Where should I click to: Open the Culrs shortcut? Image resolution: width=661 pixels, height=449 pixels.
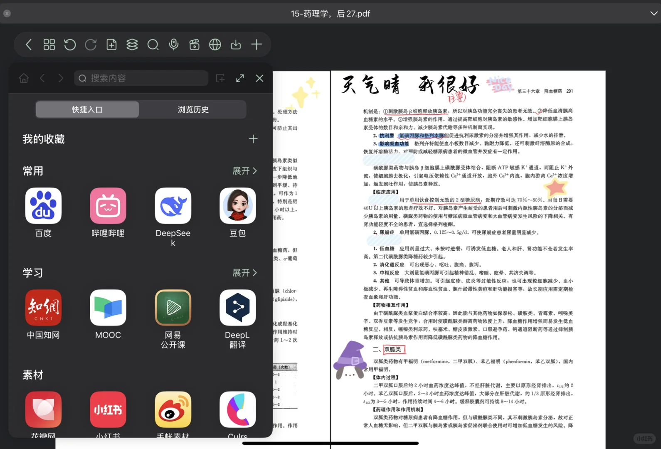(x=238, y=414)
